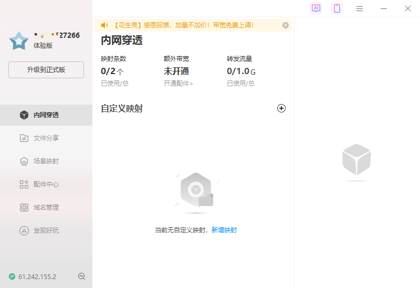Open 文件分享 in the sidebar
This screenshot has width=420, height=288.
[46, 138]
